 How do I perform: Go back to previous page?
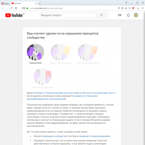[3, 8]
